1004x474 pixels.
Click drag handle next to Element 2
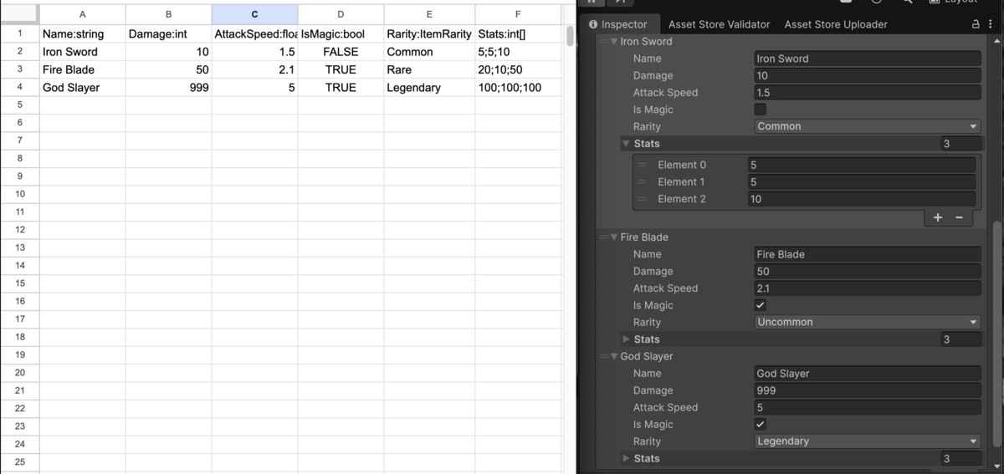[643, 199]
